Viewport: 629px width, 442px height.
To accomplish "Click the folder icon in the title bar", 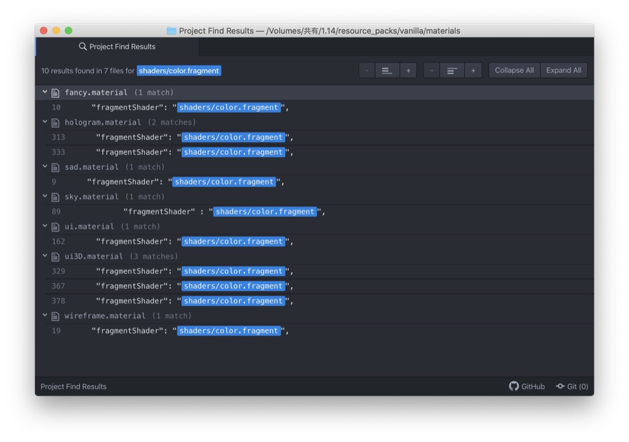I will (171, 31).
